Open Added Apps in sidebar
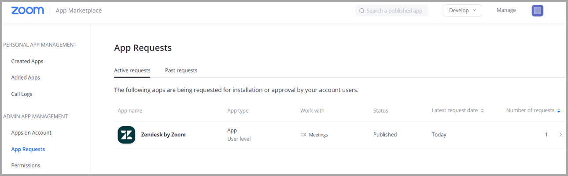 point(26,77)
